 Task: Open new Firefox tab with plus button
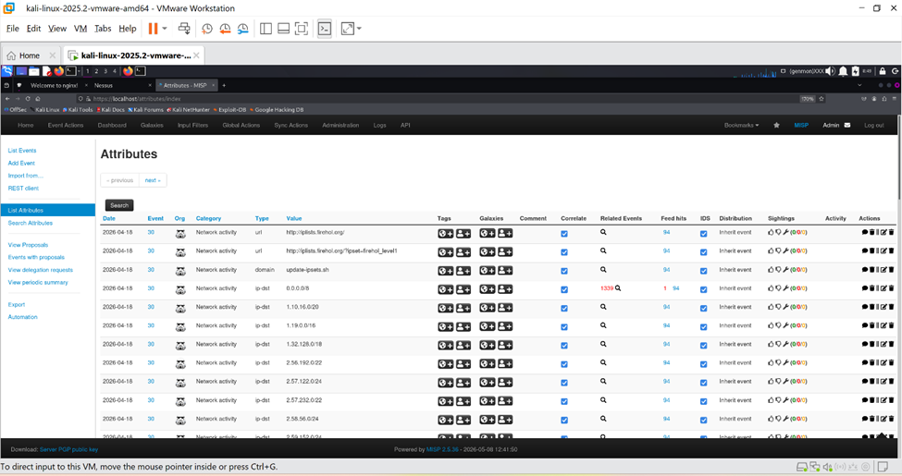tap(224, 85)
